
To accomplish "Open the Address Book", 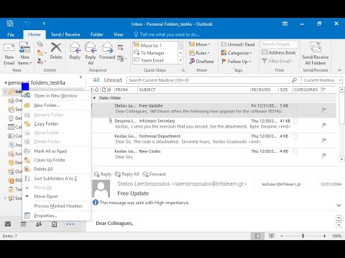I will pyautogui.click(x=279, y=52).
